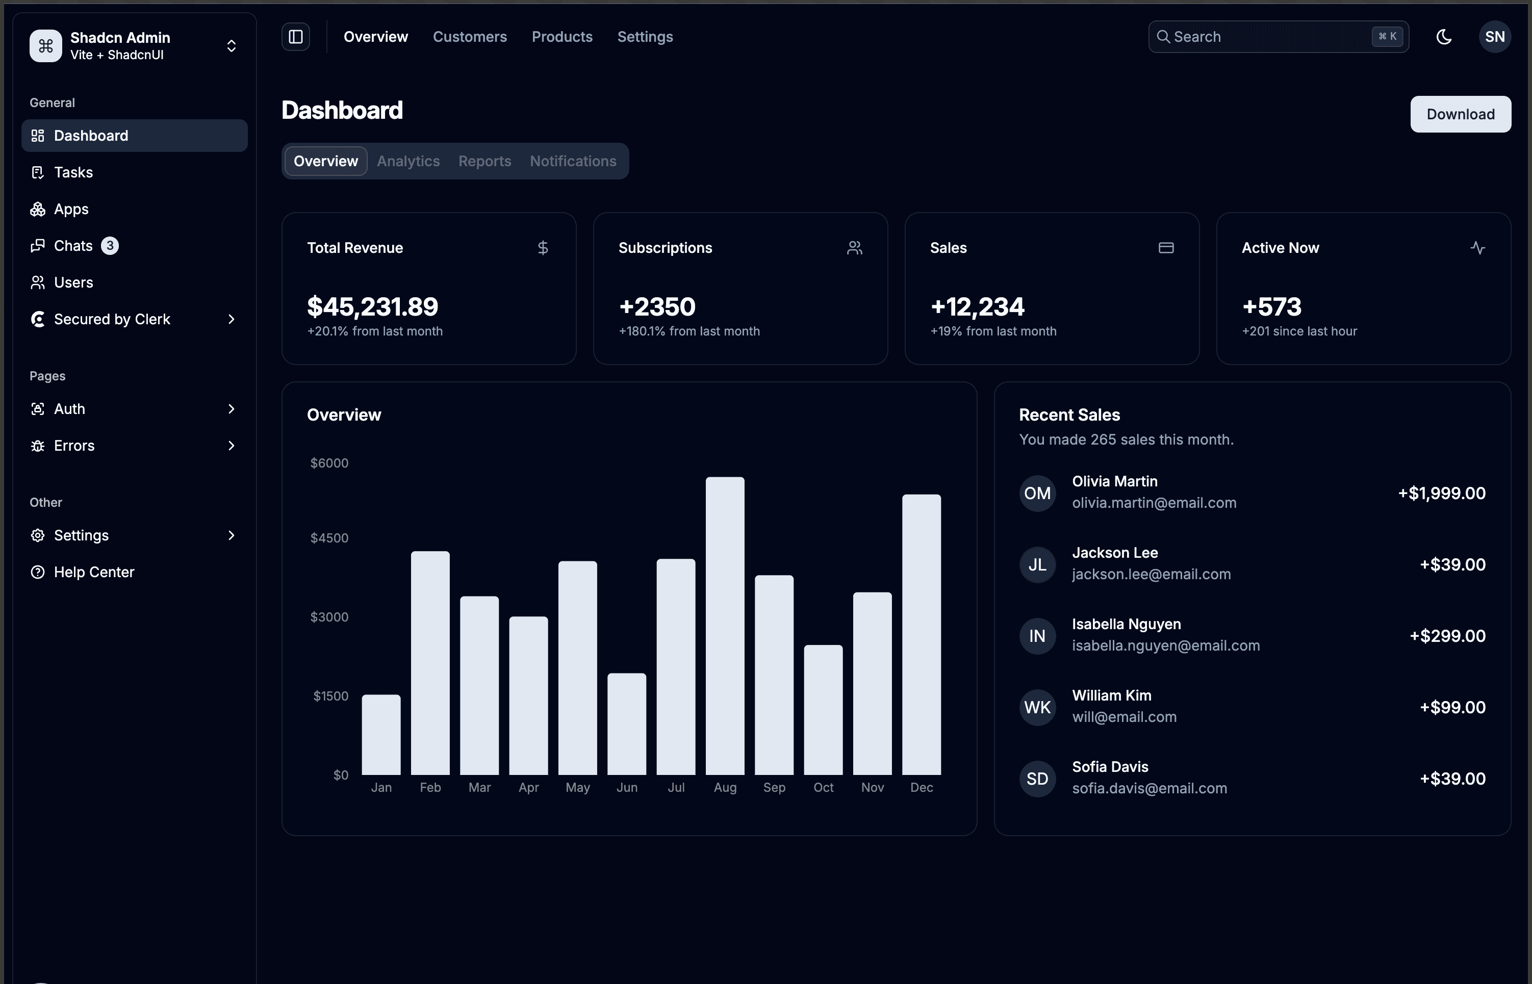Click the Tasks checklist icon
This screenshot has width=1532, height=984.
[x=38, y=172]
